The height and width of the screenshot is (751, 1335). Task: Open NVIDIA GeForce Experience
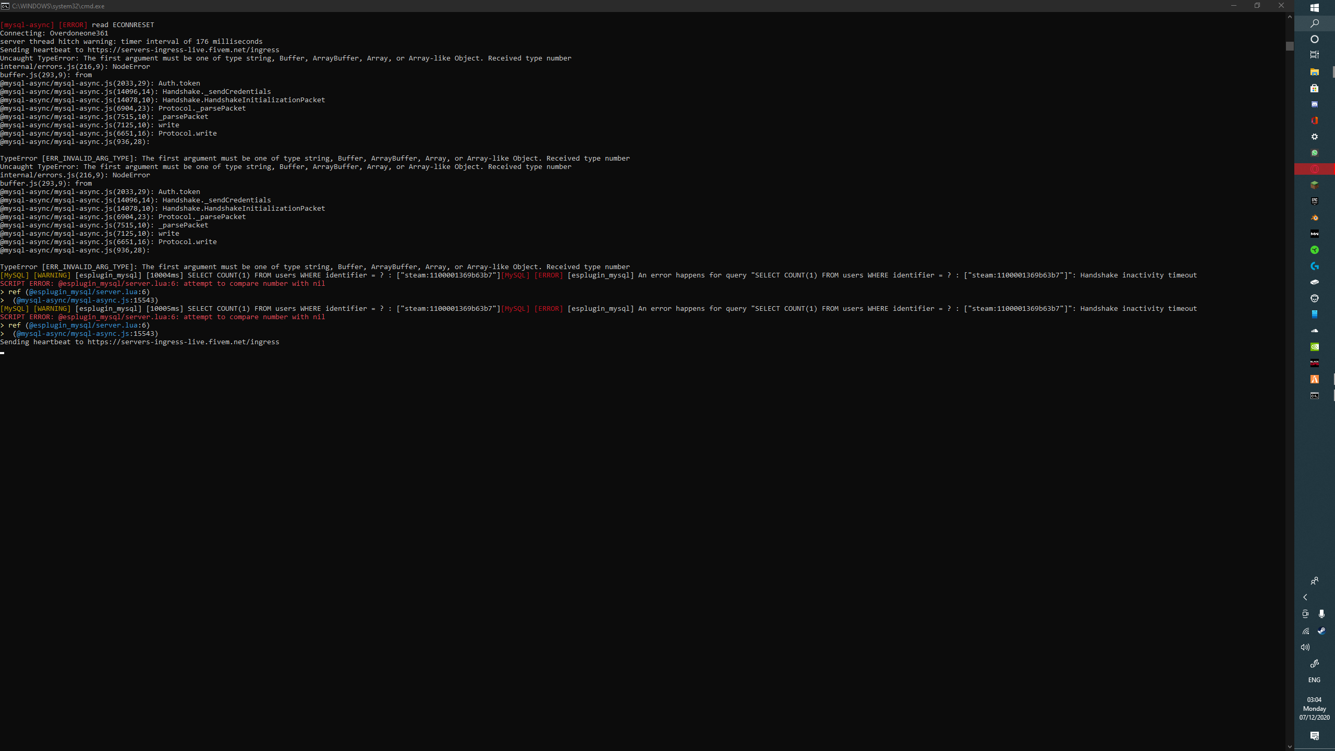coord(1315,347)
